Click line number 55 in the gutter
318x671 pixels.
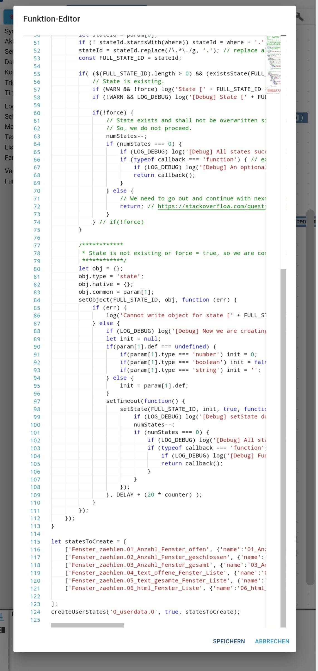click(37, 74)
